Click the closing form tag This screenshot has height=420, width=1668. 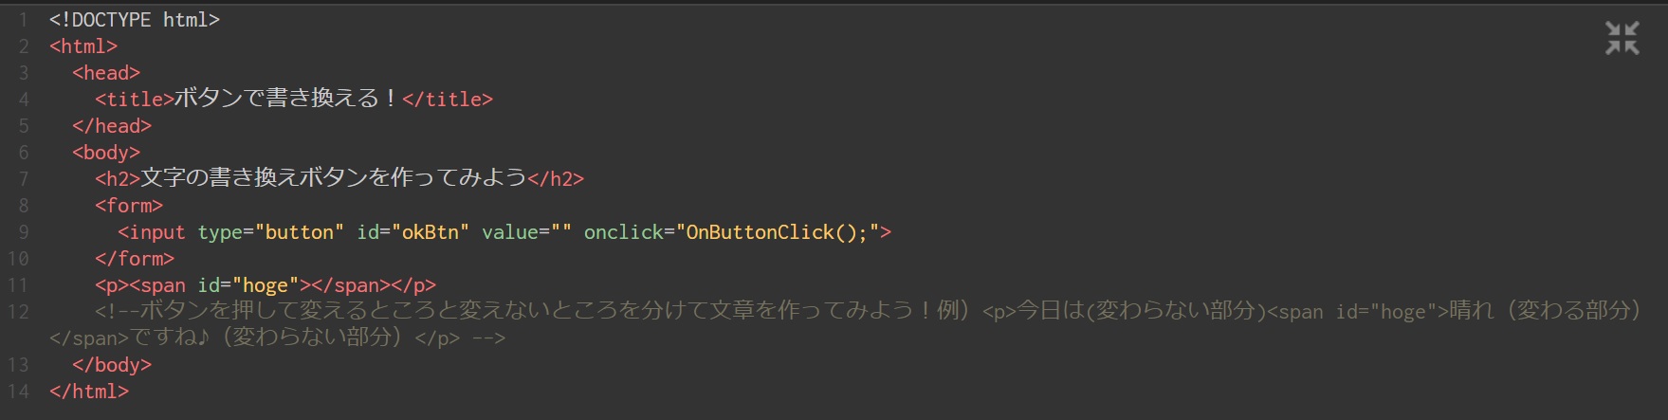(135, 259)
